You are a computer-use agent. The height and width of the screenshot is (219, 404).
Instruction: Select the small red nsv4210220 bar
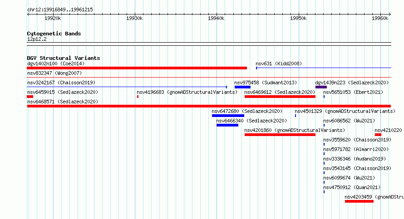[x=378, y=135]
